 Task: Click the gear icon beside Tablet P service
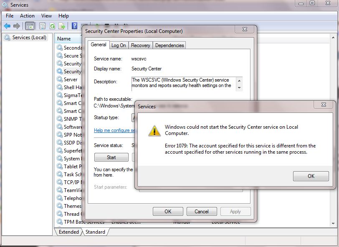click(x=60, y=166)
